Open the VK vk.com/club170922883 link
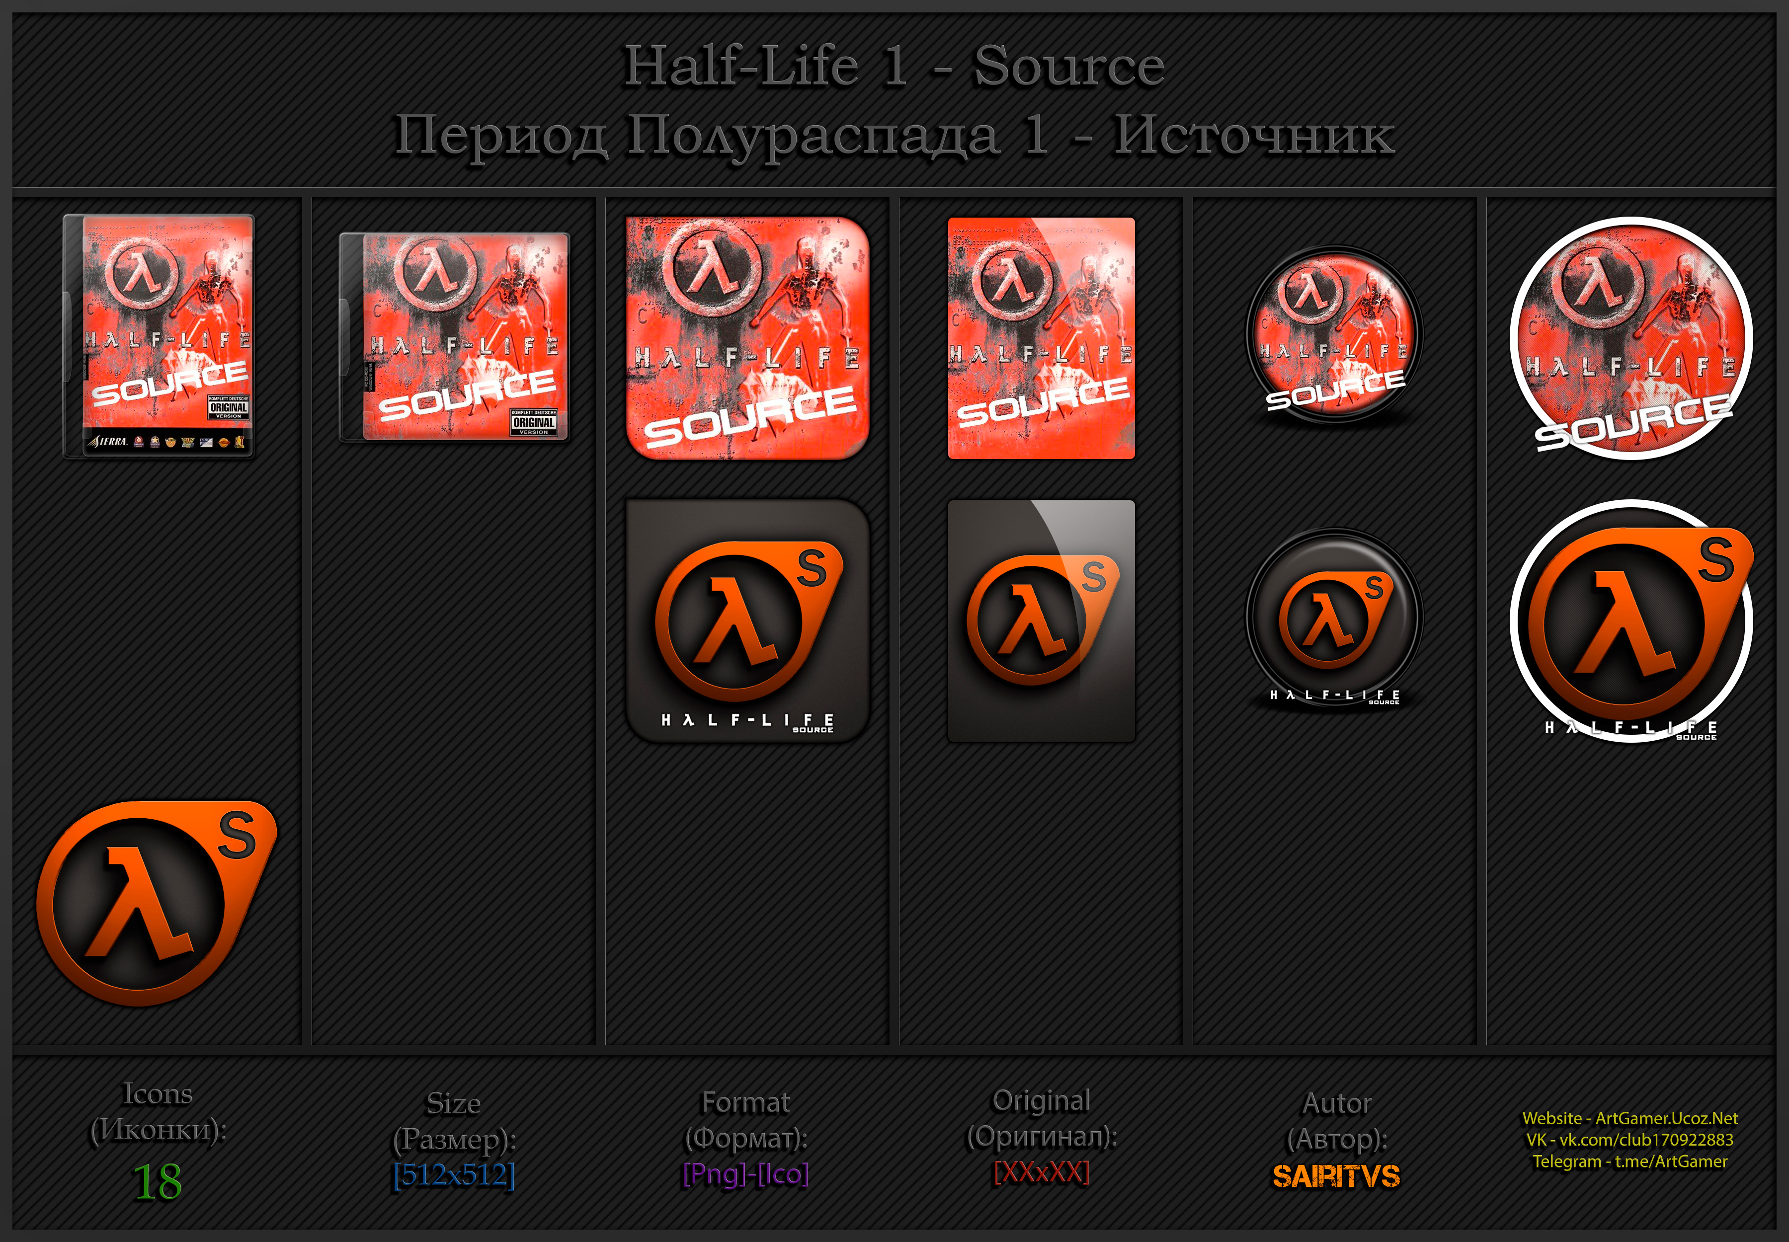This screenshot has width=1789, height=1242. (1629, 1139)
